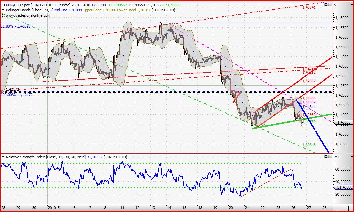Screen dimensions: 354x212
Task: Click the 1,43000 price axis tick
Action: pyautogui.click(x=342, y=76)
